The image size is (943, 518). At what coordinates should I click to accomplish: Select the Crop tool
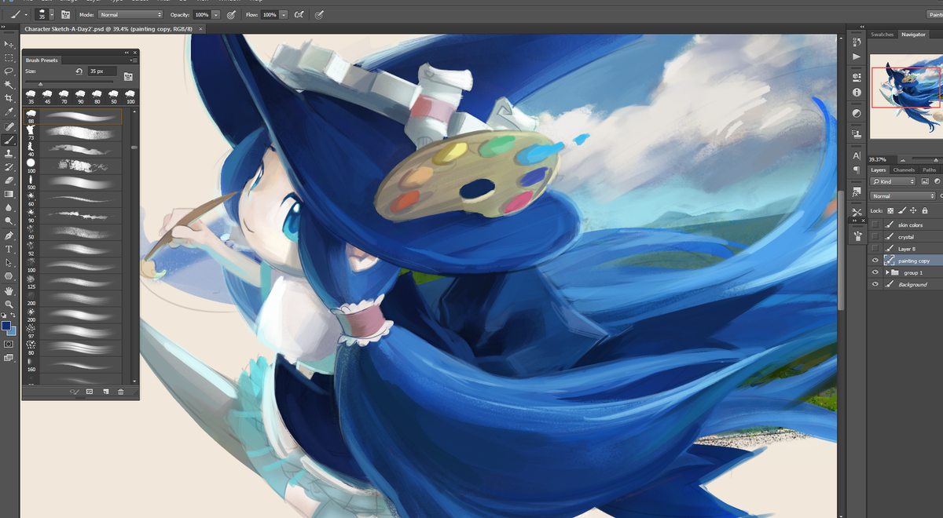pos(9,98)
